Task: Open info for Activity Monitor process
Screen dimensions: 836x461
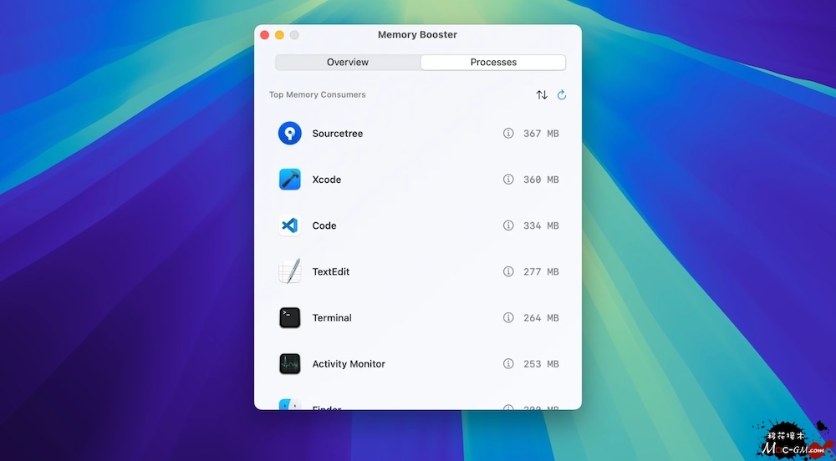Action: point(508,364)
